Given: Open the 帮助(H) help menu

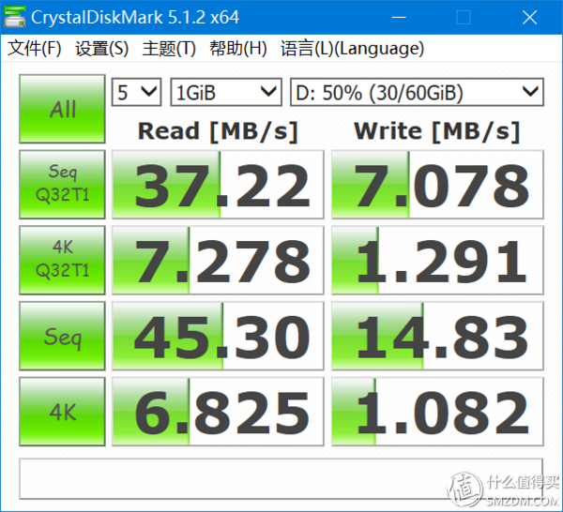Looking at the screenshot, I should 238,49.
